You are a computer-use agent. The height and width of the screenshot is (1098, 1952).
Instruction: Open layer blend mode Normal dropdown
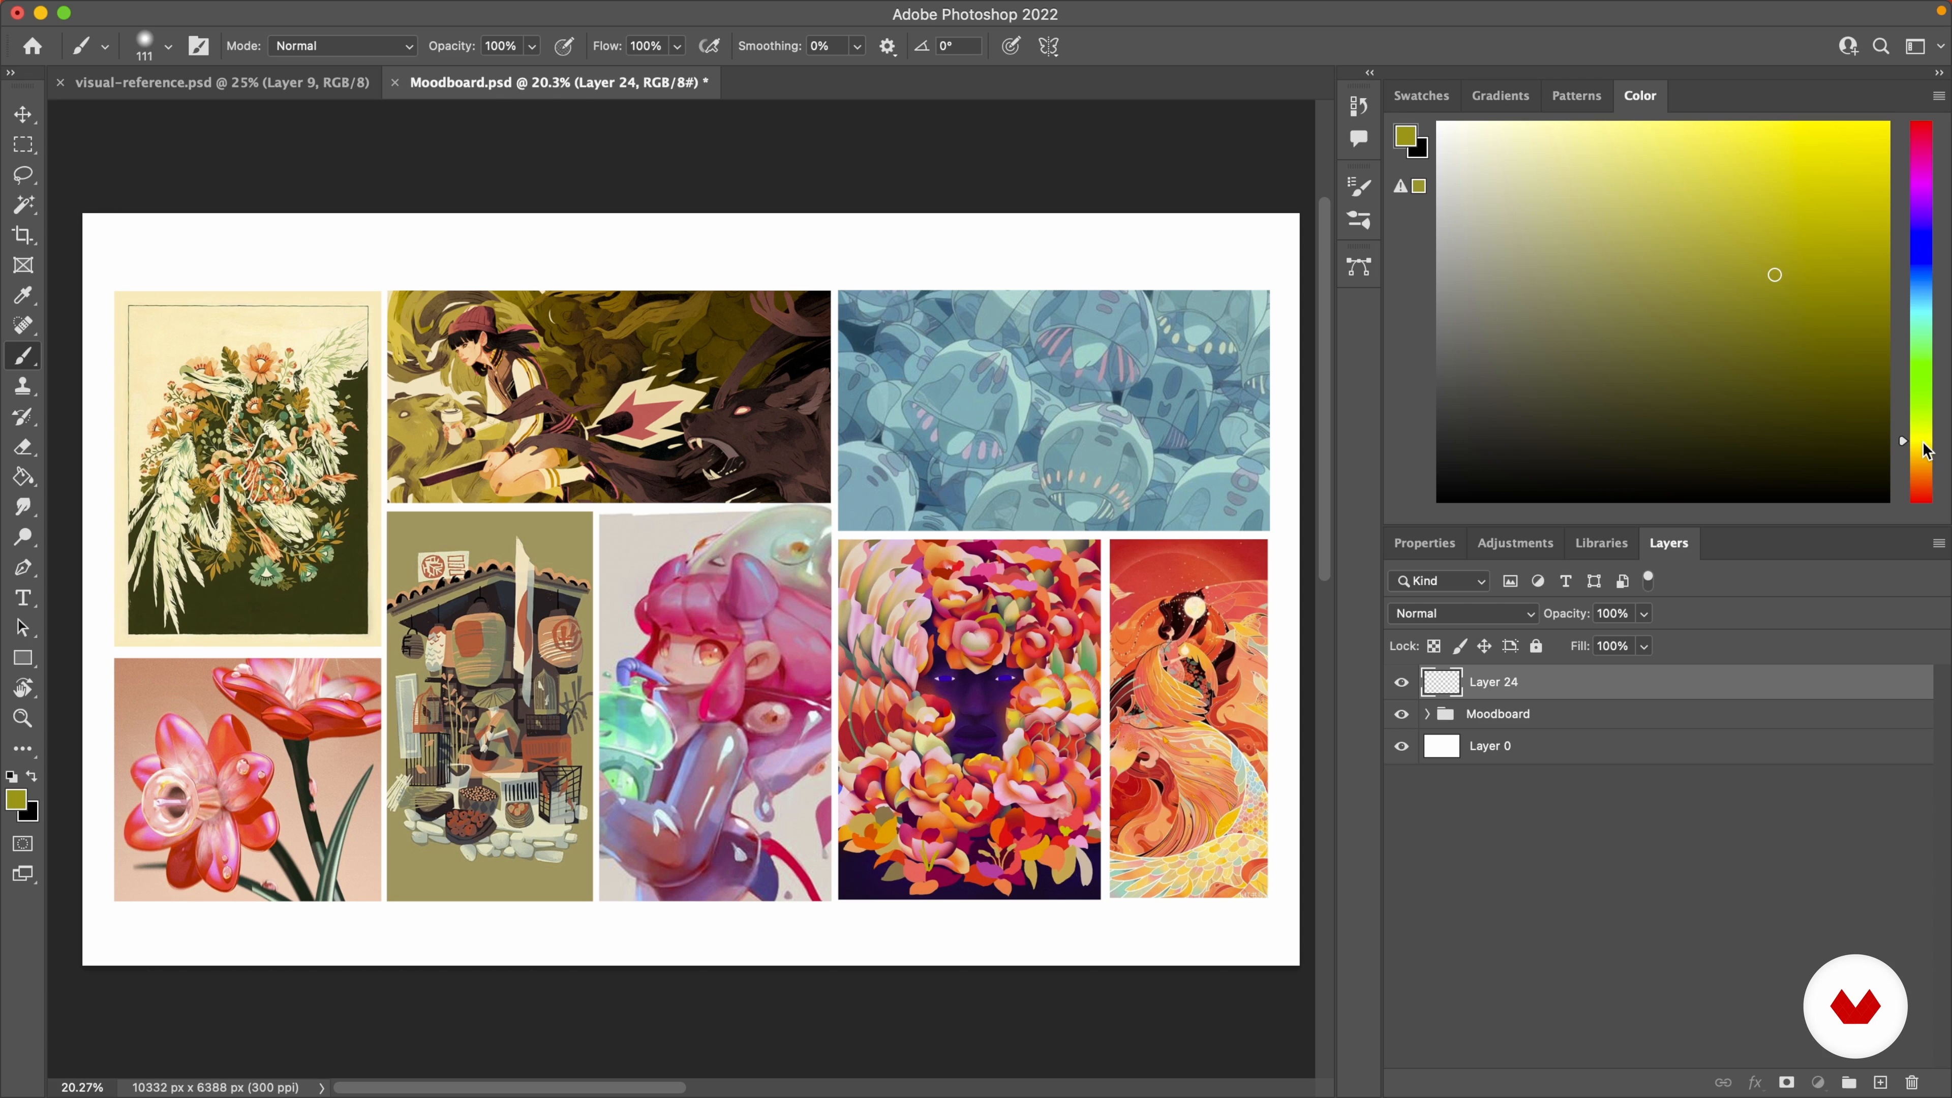pos(1463,614)
